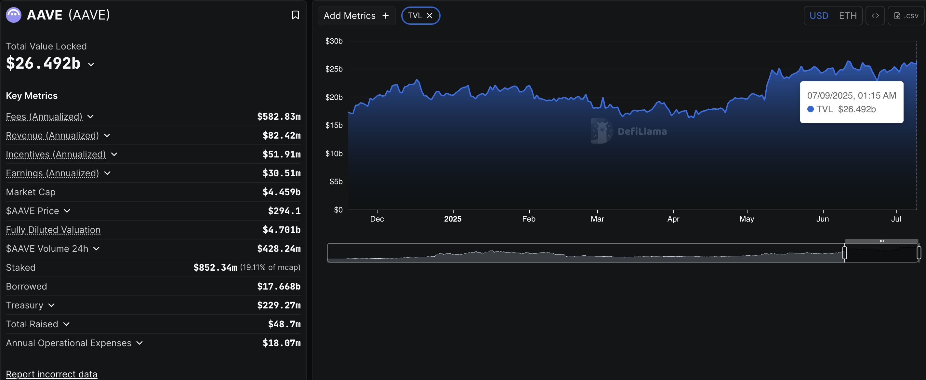926x380 pixels.
Task: Click the plus in Add Metrics
Action: (x=386, y=16)
